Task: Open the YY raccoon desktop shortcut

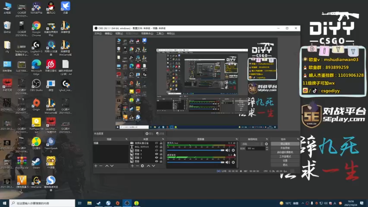Action: click(51, 163)
